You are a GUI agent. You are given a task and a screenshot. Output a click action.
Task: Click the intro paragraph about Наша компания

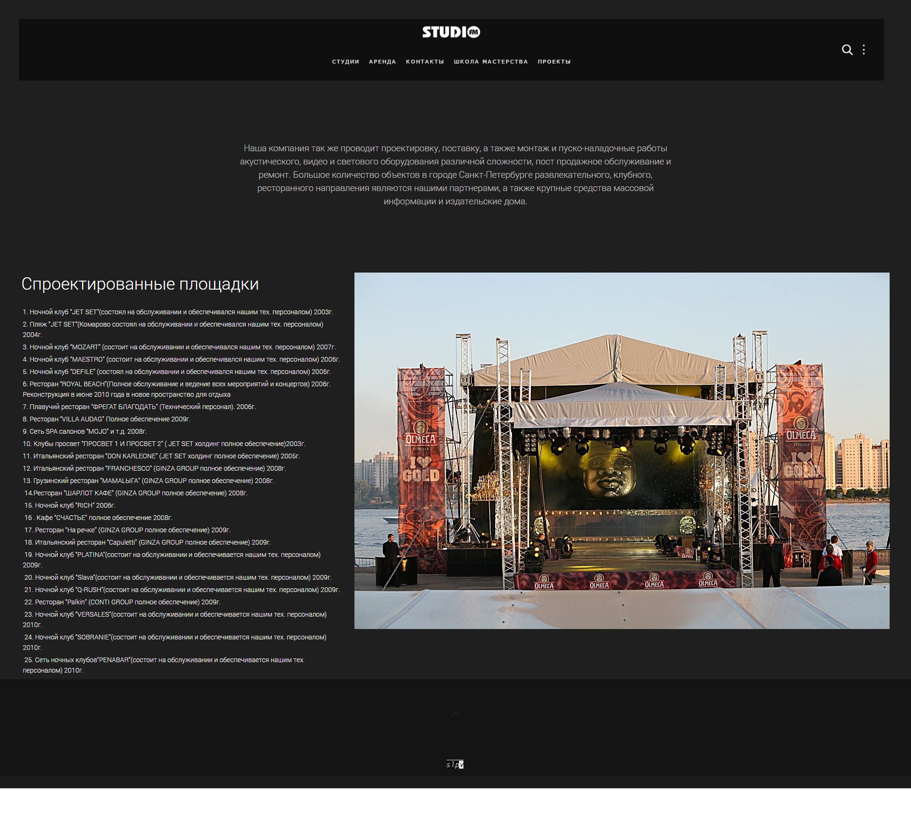pyautogui.click(x=455, y=175)
